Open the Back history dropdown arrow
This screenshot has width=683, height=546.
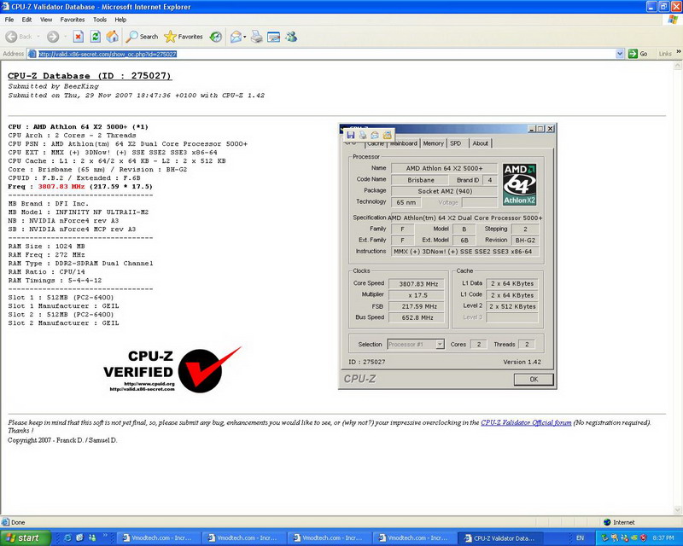pyautogui.click(x=38, y=37)
